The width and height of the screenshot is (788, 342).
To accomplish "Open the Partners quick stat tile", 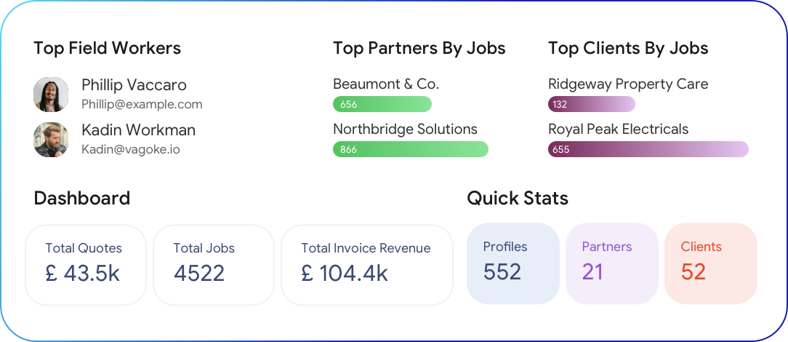I will [x=612, y=263].
